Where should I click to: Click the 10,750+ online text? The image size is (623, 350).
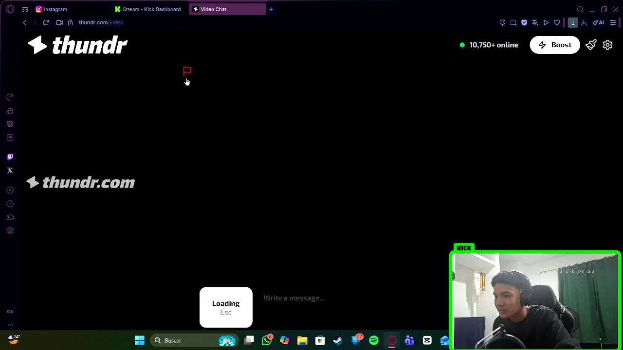tap(494, 45)
